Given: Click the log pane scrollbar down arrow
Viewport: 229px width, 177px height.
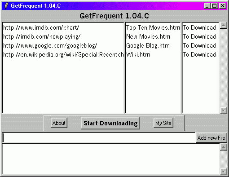Looking at the screenshot, I should [224, 172].
